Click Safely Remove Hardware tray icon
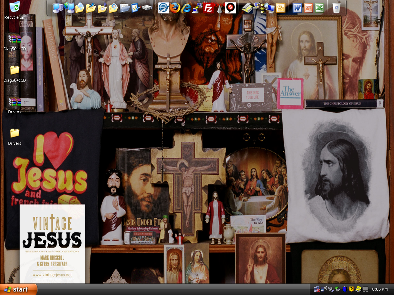394x295 pixels. coord(337,289)
